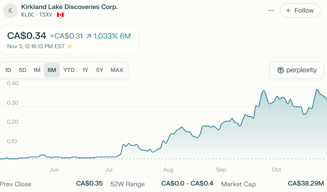Image resolution: width=327 pixels, height=192 pixels.
Task: Switch chart to YTD range
Action: click(69, 70)
